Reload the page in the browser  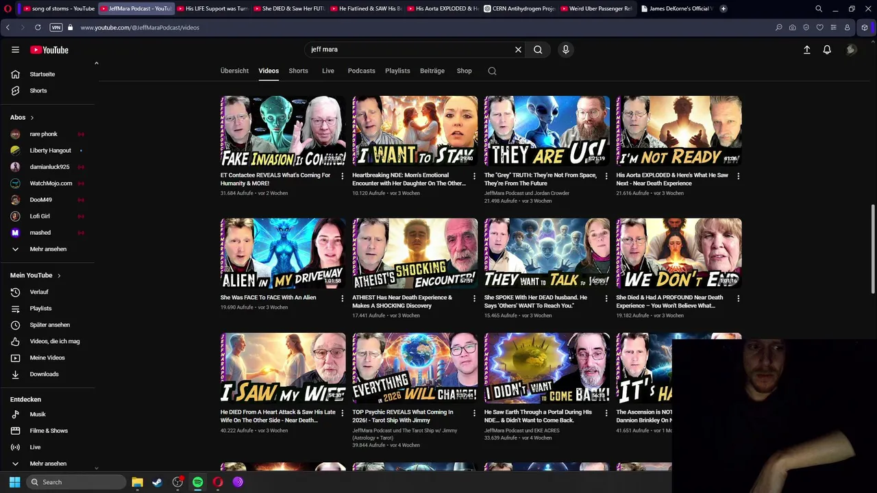38,27
